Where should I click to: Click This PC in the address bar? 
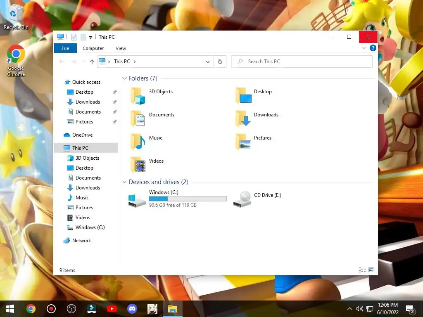coord(122,62)
